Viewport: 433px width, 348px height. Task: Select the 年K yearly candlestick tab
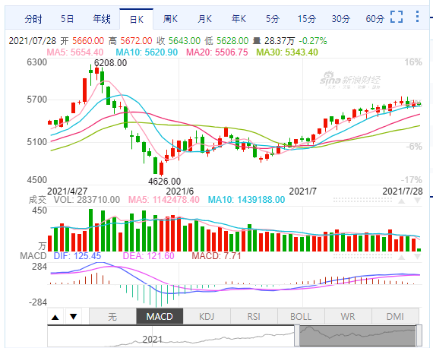click(239, 19)
